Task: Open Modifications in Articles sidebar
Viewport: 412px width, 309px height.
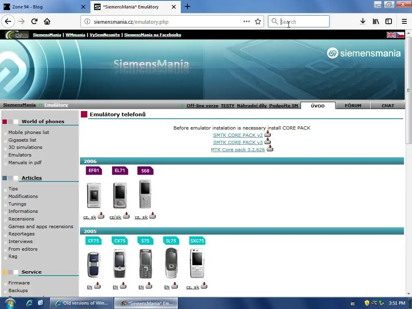Action: pyautogui.click(x=23, y=196)
